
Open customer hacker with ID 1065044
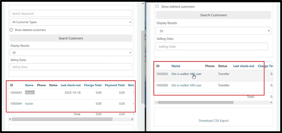point(29,103)
